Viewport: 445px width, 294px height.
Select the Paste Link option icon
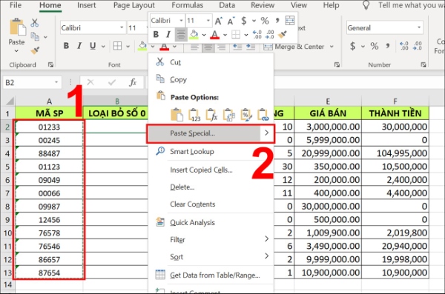263,115
